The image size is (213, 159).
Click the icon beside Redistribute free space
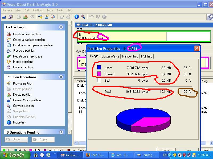pos(9,56)
